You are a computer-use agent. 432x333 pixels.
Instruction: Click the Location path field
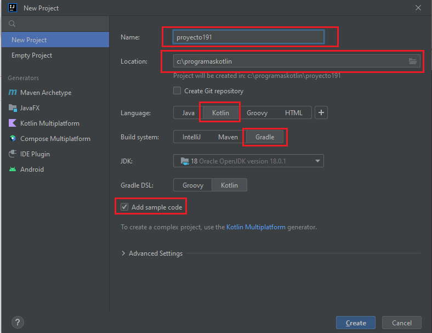pyautogui.click(x=291, y=61)
